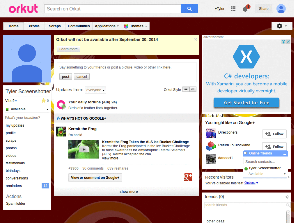Click the Search contacts field
Viewport: 298px width, 223px height.
pos(264,161)
